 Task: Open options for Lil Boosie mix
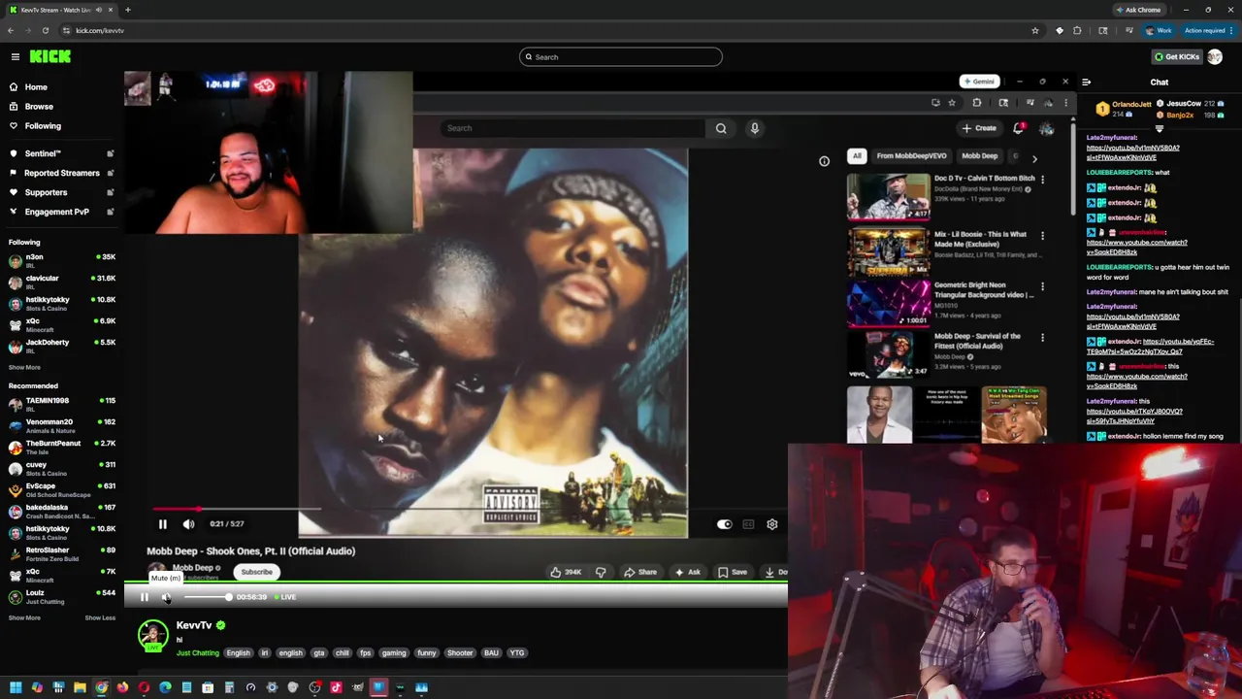(x=1042, y=236)
